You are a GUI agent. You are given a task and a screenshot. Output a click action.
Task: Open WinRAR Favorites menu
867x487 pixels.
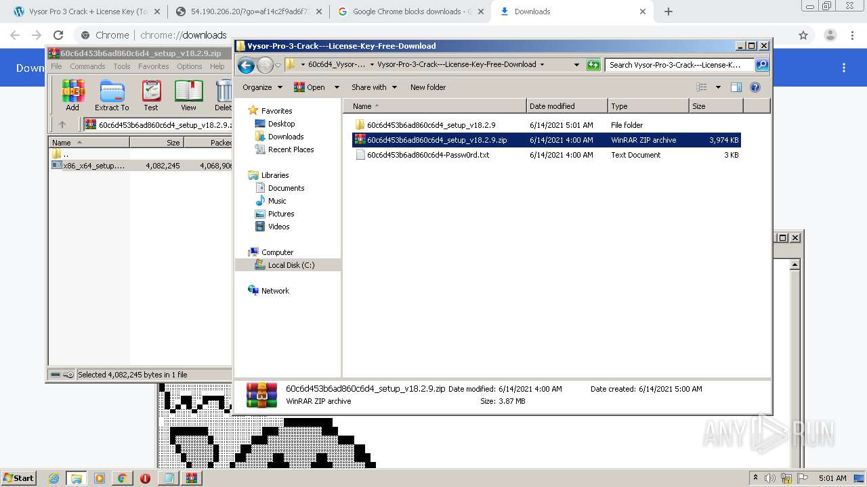click(x=154, y=66)
